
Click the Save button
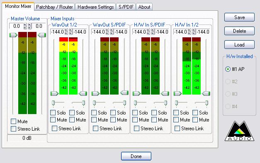239,17
